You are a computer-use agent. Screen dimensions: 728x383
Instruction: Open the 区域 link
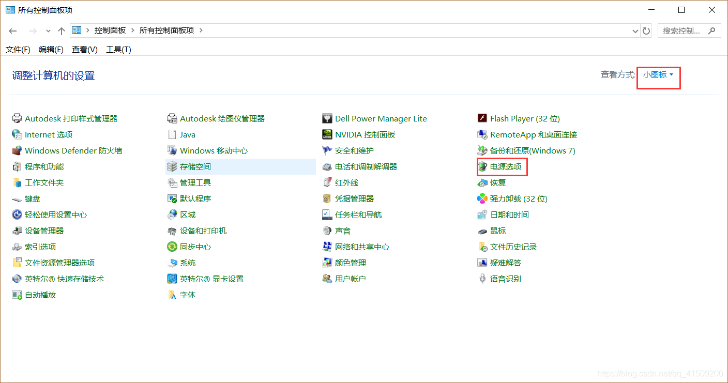188,215
